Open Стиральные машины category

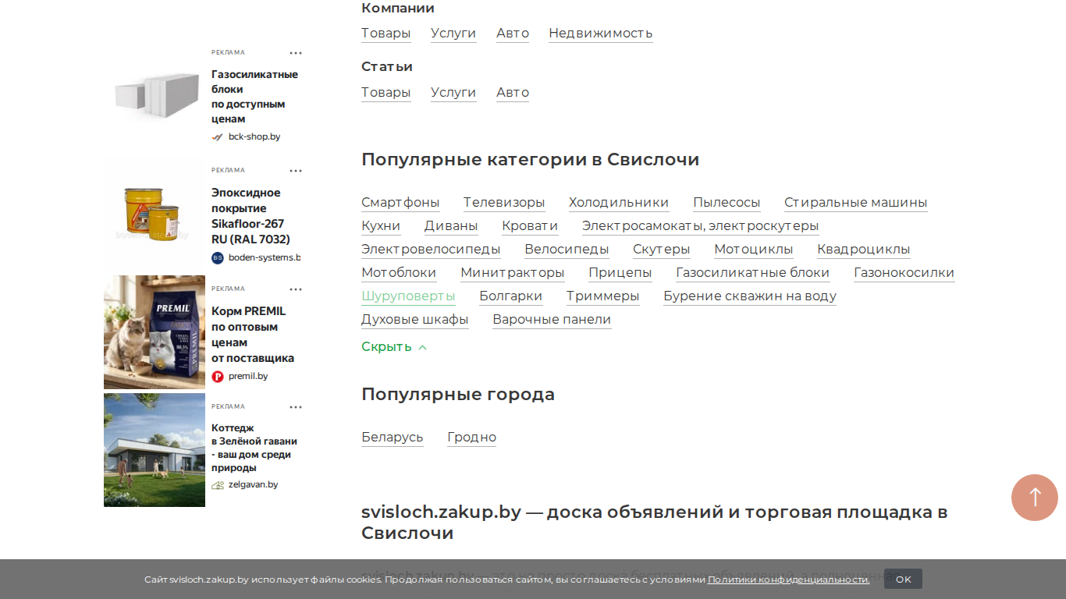pyautogui.click(x=856, y=203)
